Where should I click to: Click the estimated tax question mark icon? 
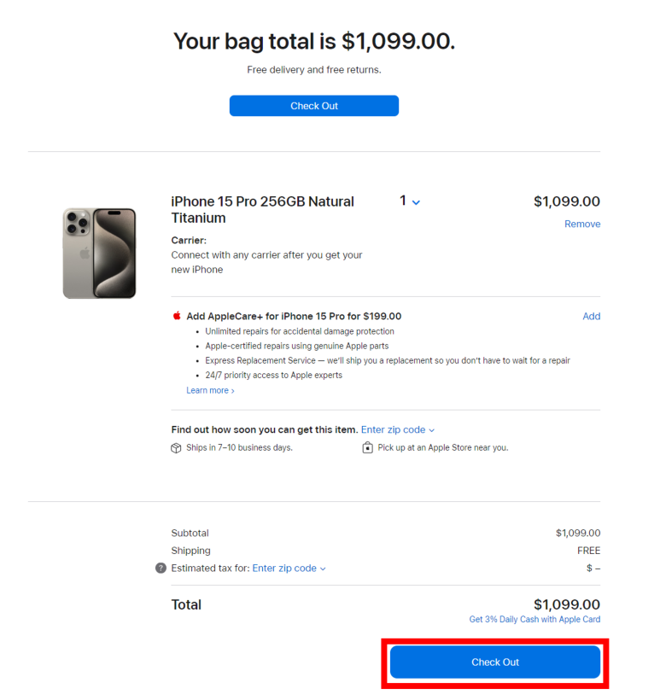pyautogui.click(x=161, y=568)
